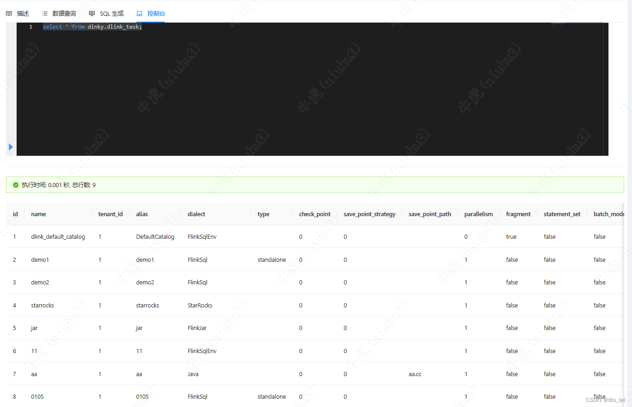Click the name cell reading 0105
Screen dimensions: 632x407
pyautogui.click(x=37, y=396)
